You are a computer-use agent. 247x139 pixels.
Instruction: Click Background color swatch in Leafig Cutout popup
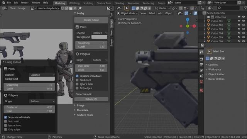(x=42, y=79)
